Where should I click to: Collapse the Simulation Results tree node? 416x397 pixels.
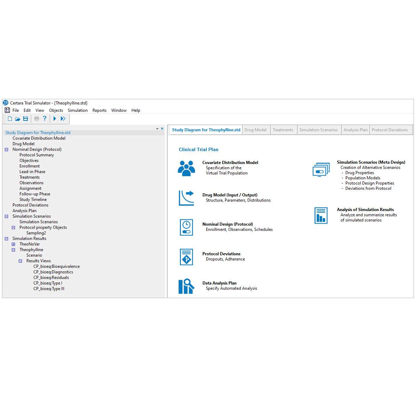point(6,239)
